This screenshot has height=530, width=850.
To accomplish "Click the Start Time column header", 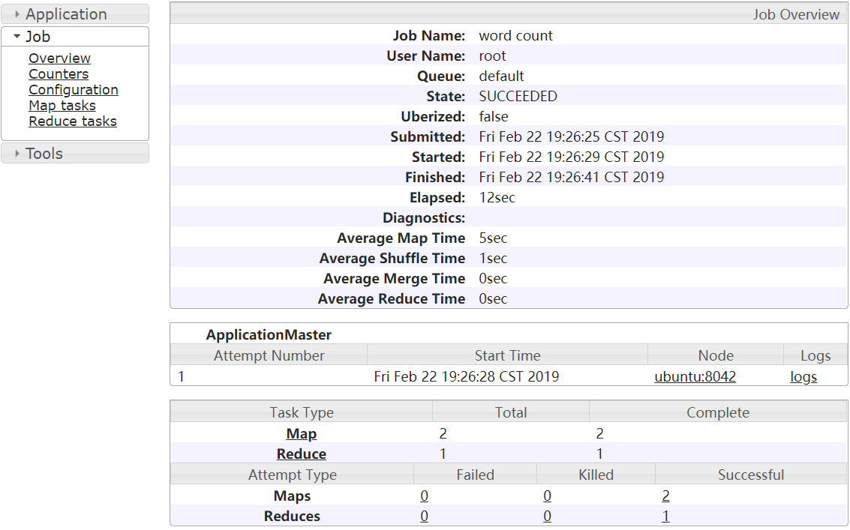I will tap(507, 355).
